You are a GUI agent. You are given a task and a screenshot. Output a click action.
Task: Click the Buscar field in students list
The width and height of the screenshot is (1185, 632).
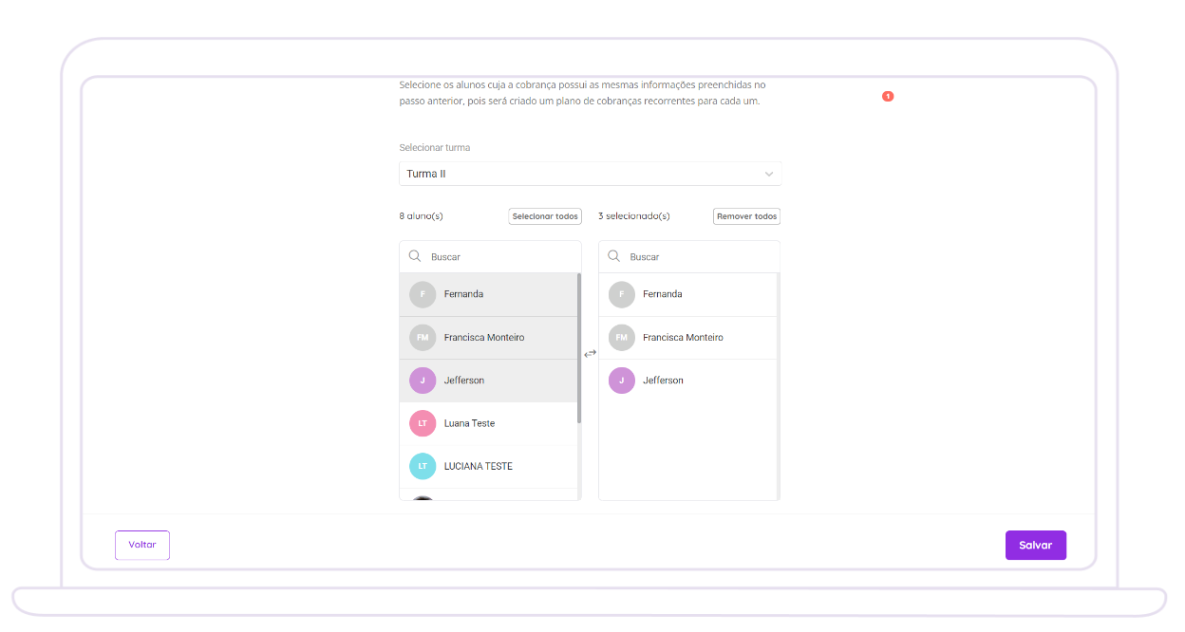(490, 257)
